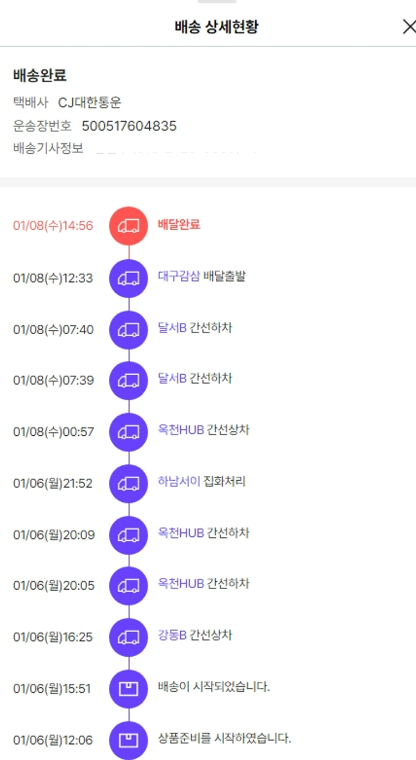The width and height of the screenshot is (416, 760).
Task: Open the 강동B location link
Action: pyautogui.click(x=172, y=635)
